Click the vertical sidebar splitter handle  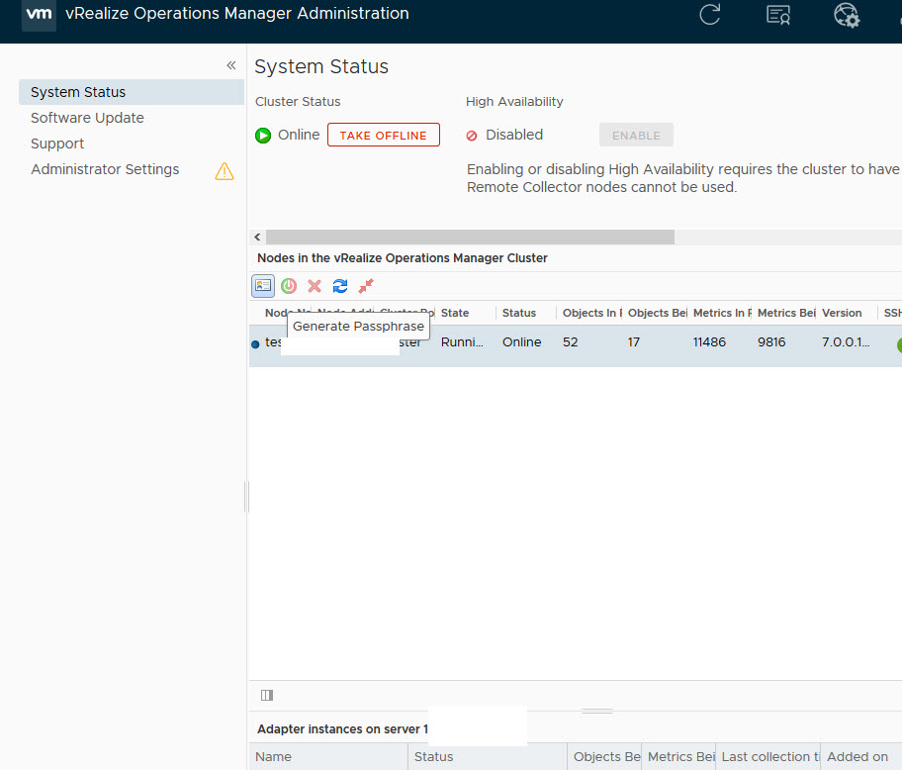click(x=246, y=497)
